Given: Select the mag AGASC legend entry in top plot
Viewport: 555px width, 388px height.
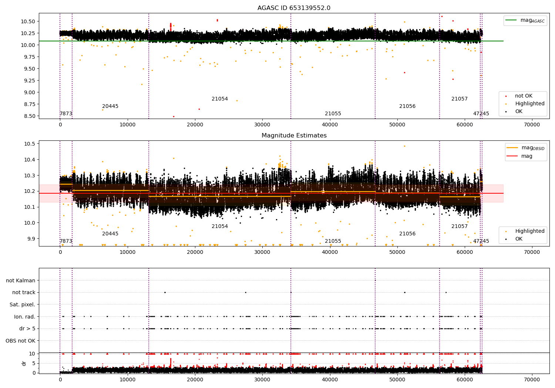Looking at the screenshot, I should (525, 20).
